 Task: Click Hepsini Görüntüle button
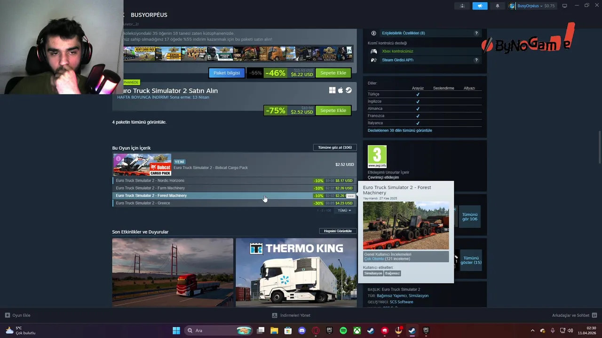click(338, 231)
